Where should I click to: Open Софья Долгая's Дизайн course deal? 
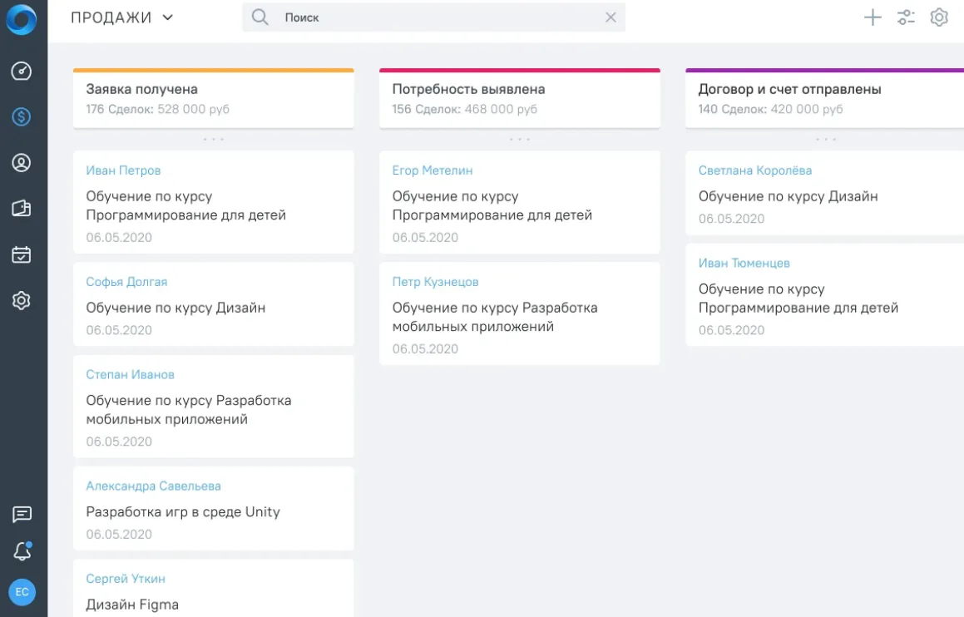175,308
